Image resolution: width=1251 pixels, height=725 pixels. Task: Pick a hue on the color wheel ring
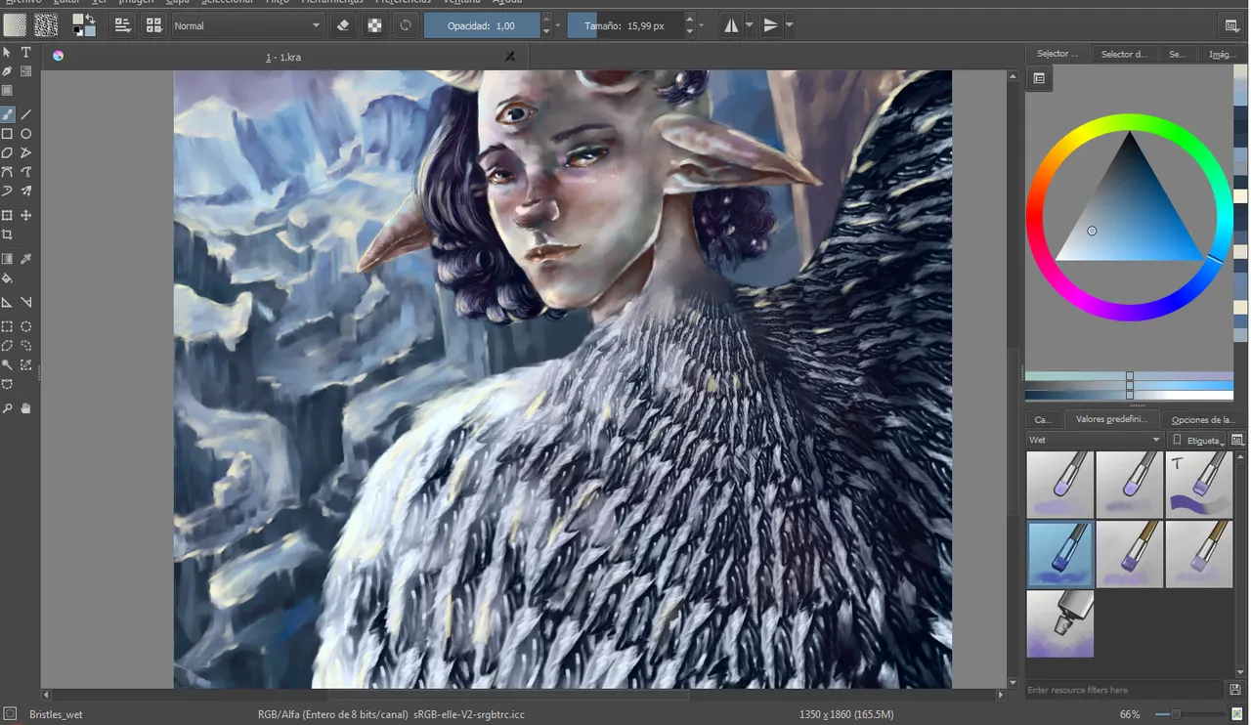pyautogui.click(x=1129, y=121)
